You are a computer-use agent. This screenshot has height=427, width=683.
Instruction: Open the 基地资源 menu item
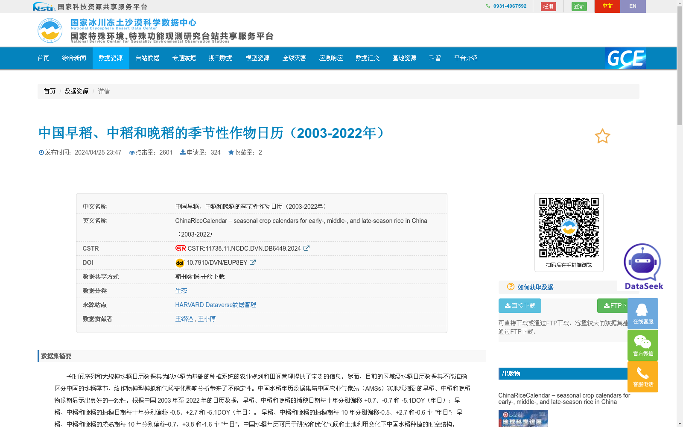404,58
